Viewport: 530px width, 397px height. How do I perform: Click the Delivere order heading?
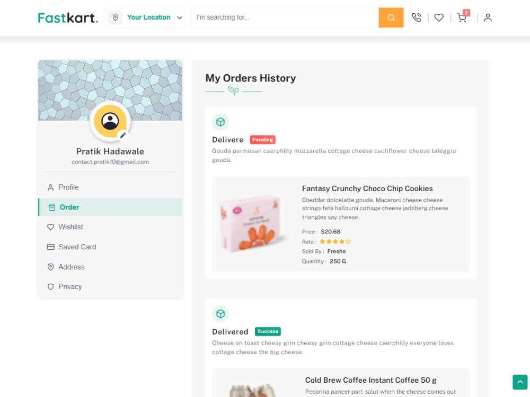[227, 140]
